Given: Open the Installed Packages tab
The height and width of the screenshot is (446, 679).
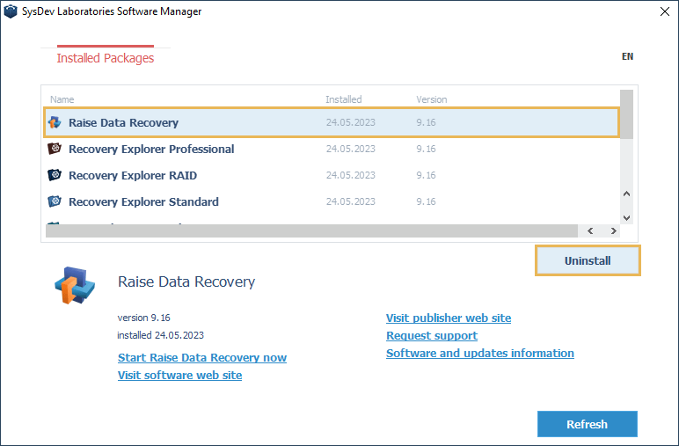Looking at the screenshot, I should (106, 58).
